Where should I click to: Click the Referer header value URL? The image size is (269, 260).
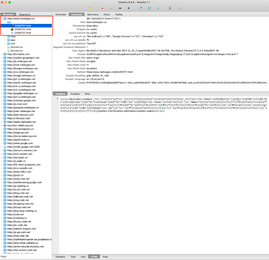coord(109,72)
